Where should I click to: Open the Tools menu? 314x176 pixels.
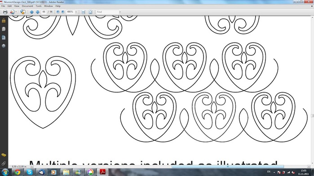(x=39, y=6)
